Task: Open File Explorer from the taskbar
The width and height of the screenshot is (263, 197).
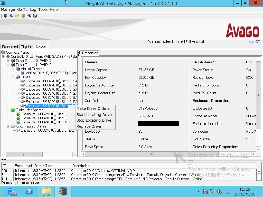Action: pyautogui.click(x=46, y=191)
